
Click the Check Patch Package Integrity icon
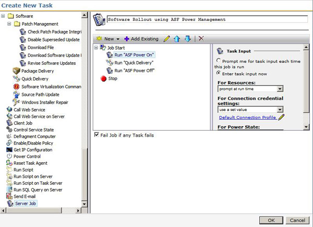click(23, 32)
